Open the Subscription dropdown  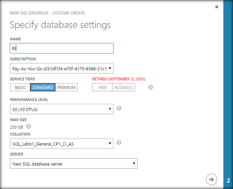point(62,69)
